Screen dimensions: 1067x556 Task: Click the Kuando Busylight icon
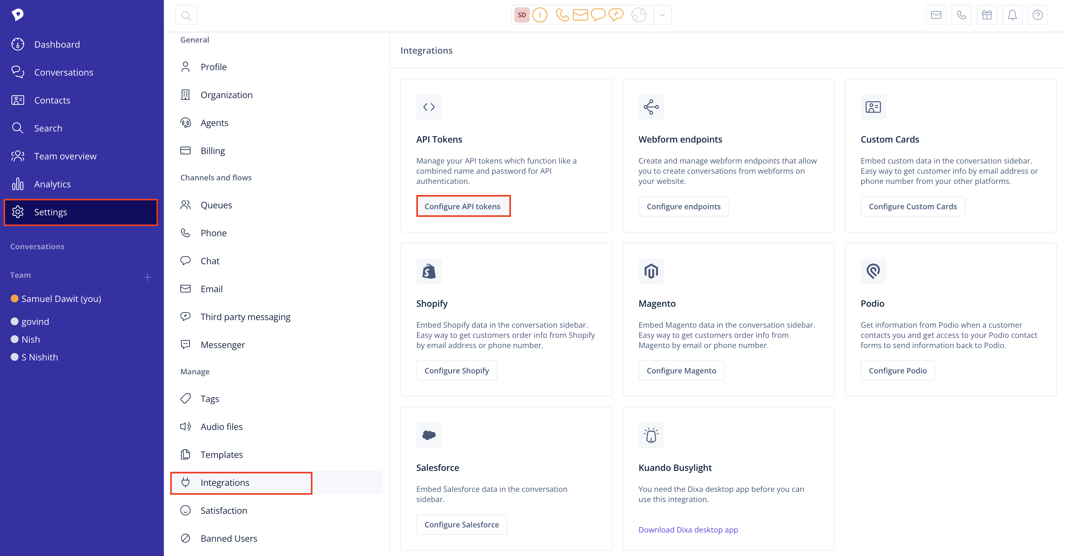point(651,434)
